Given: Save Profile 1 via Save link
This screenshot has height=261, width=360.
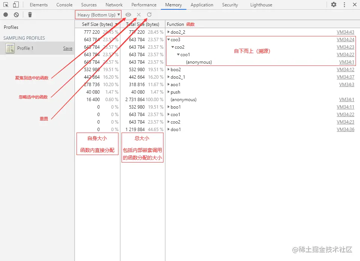Looking at the screenshot, I should (68, 48).
